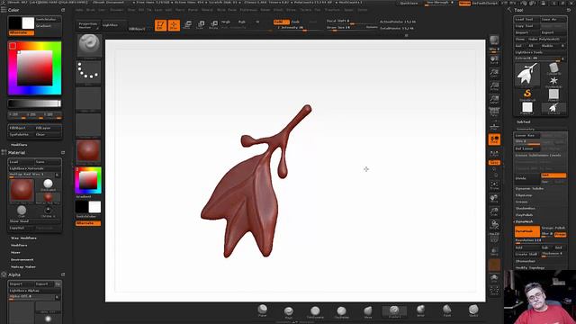Expand the ClayPolish section
The image size is (576, 324).
524,215
